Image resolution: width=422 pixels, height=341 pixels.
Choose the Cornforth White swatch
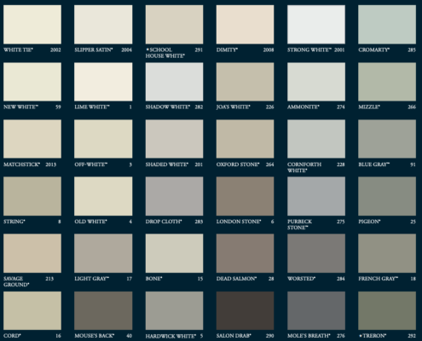[316, 139]
